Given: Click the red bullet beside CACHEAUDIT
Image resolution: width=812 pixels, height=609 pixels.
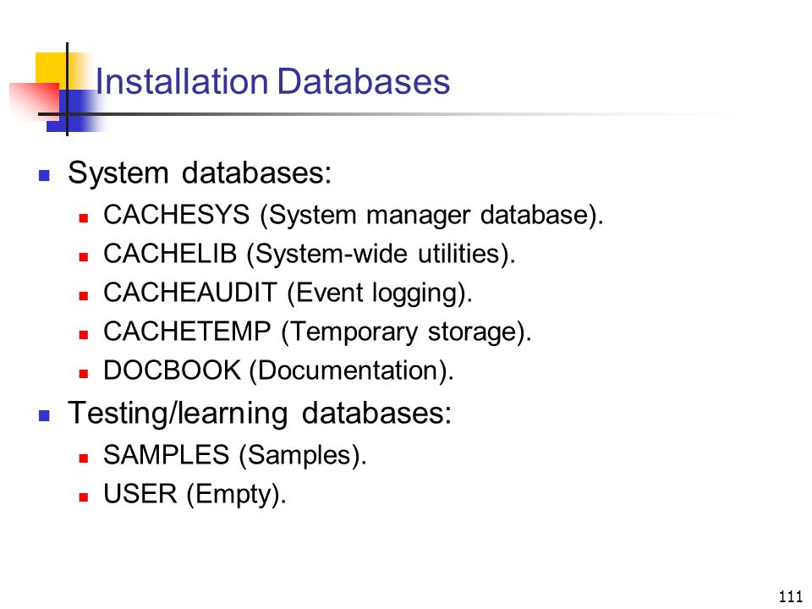Looking at the screenshot, I should 84,296.
